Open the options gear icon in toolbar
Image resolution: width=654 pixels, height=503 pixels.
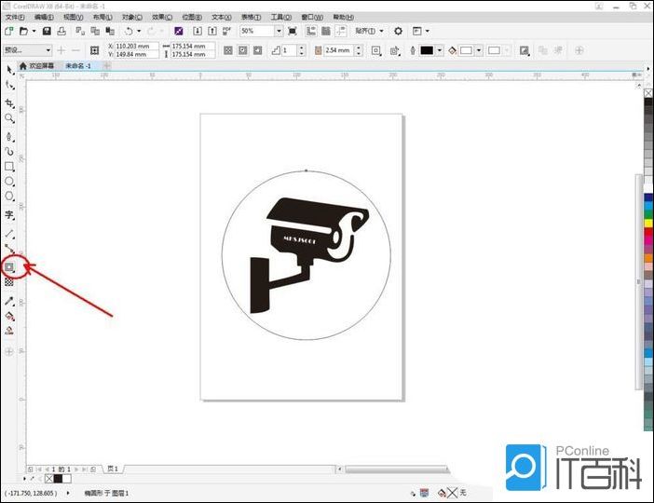point(398,31)
